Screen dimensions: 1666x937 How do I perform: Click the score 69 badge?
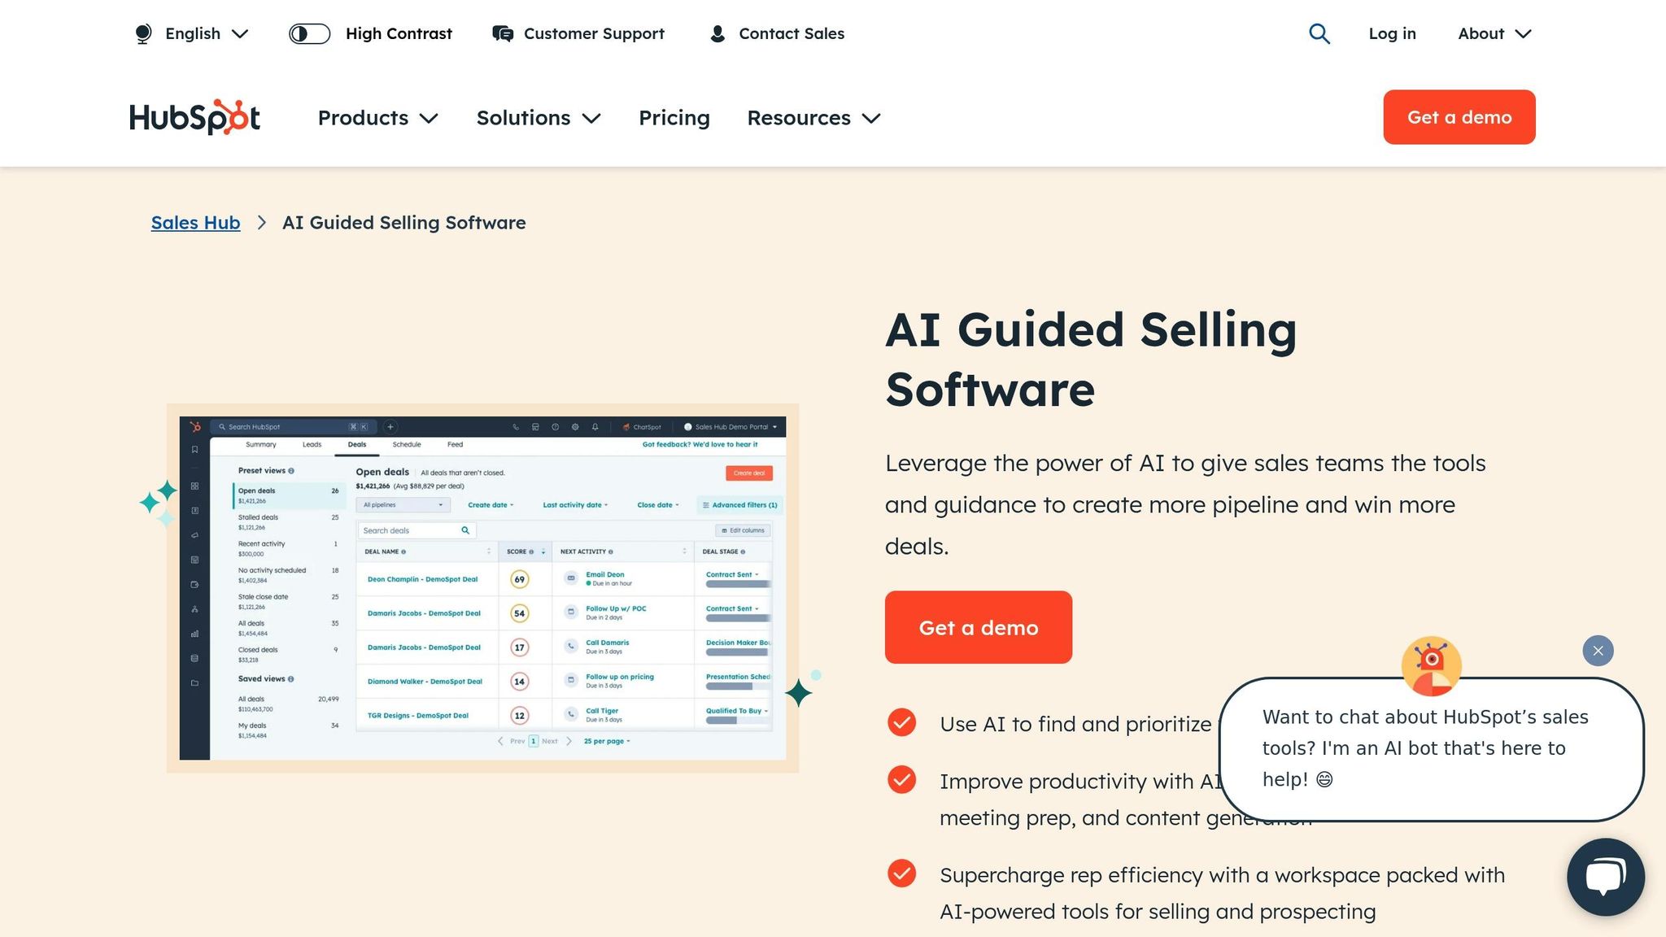[x=520, y=579]
